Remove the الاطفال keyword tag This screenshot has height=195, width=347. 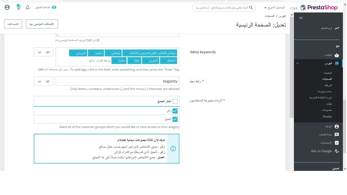[x=164, y=61]
